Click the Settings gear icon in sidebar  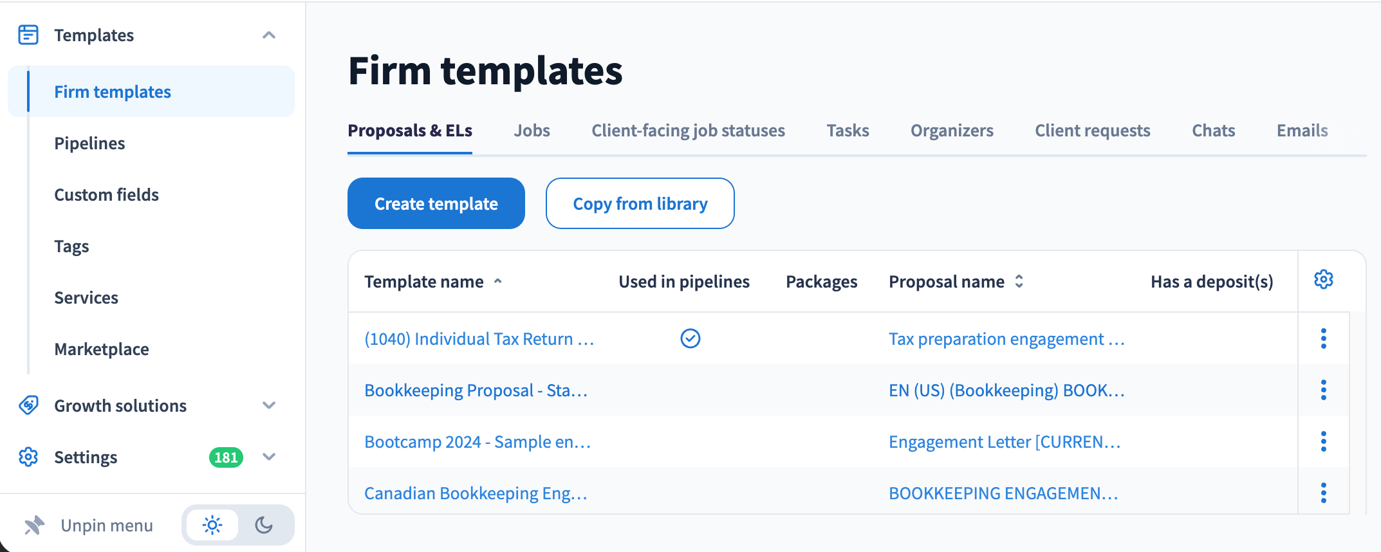pos(28,457)
